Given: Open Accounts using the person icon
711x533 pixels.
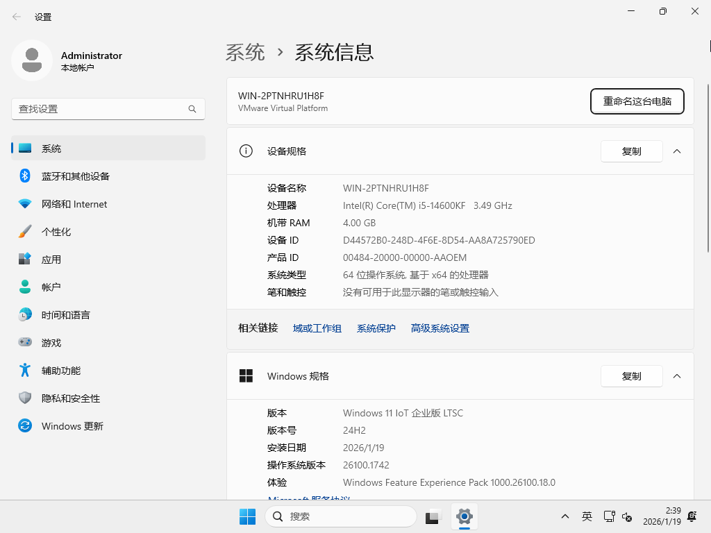Looking at the screenshot, I should pyautogui.click(x=25, y=287).
